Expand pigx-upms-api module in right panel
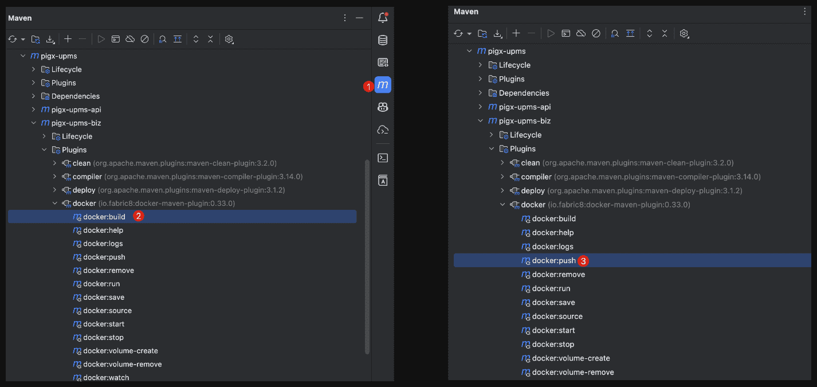Image resolution: width=817 pixels, height=387 pixels. tap(480, 107)
